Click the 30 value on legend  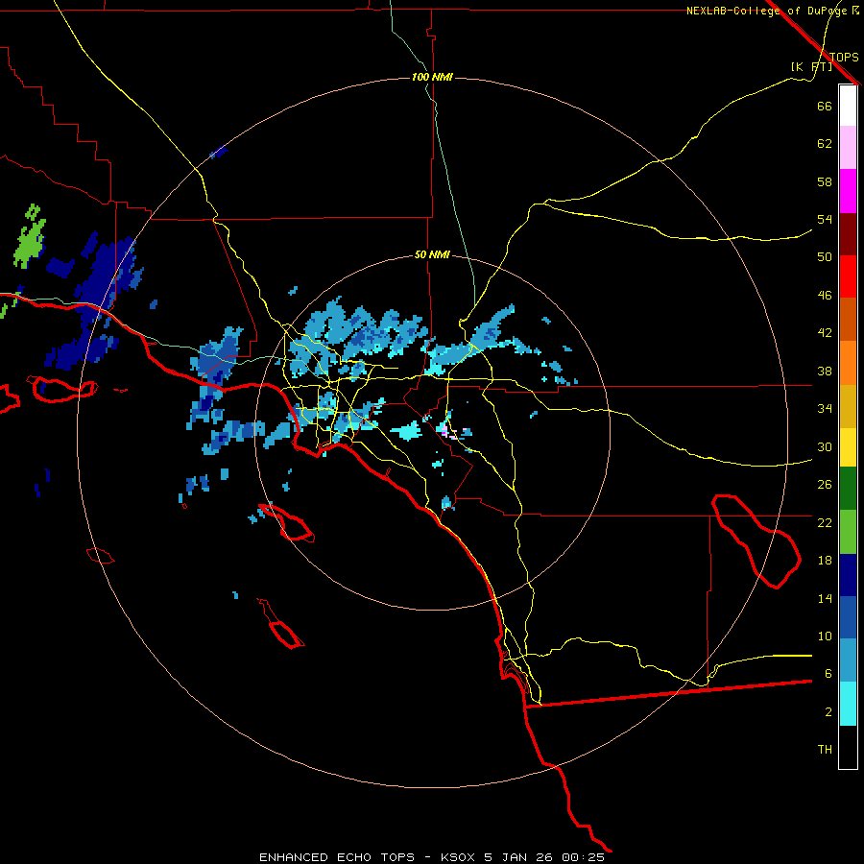pyautogui.click(x=825, y=446)
